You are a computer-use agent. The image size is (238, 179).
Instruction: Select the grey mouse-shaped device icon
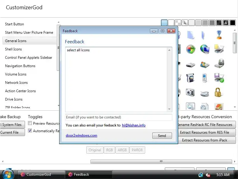click(204, 94)
